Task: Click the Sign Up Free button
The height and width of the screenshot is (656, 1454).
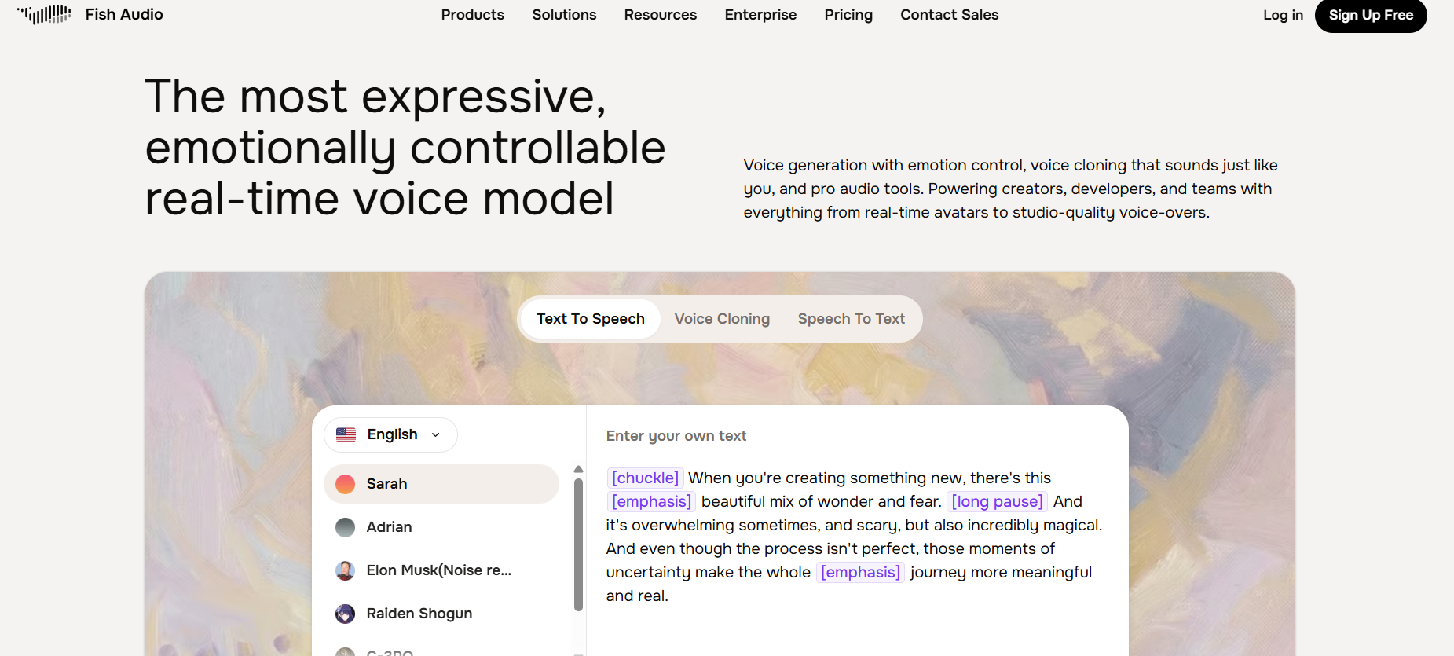Action: coord(1371,15)
